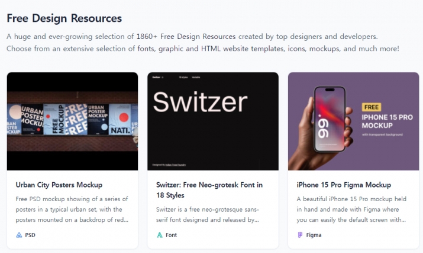Click the PSD category icon
Image resolution: width=423 pixels, height=253 pixels.
19,235
